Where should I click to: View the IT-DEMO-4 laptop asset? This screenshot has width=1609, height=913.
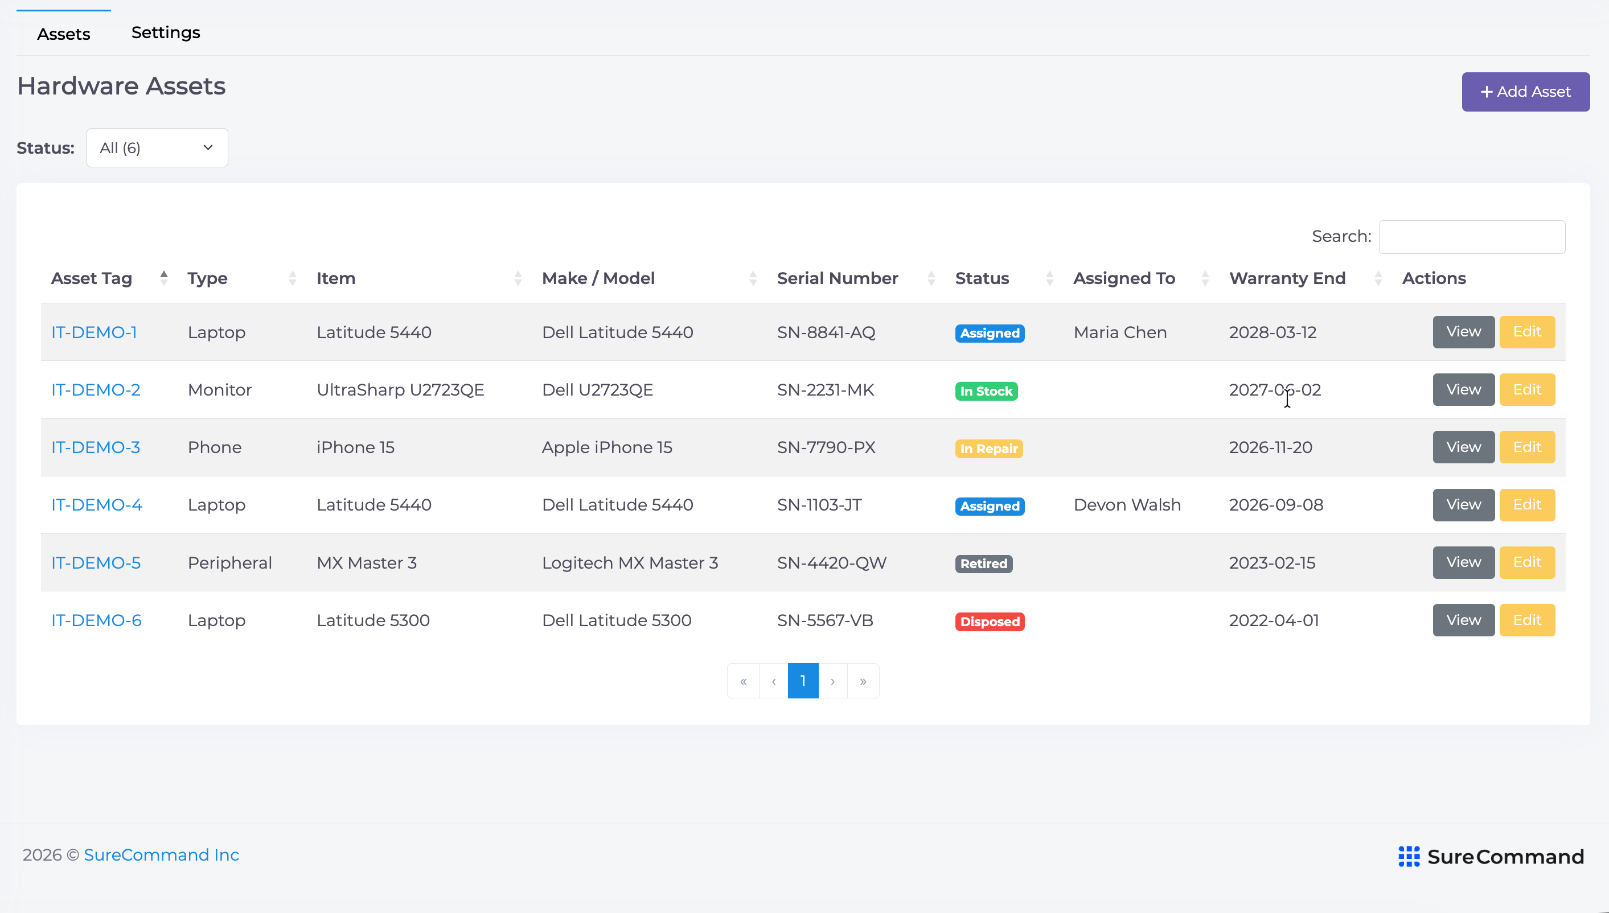coord(1463,505)
